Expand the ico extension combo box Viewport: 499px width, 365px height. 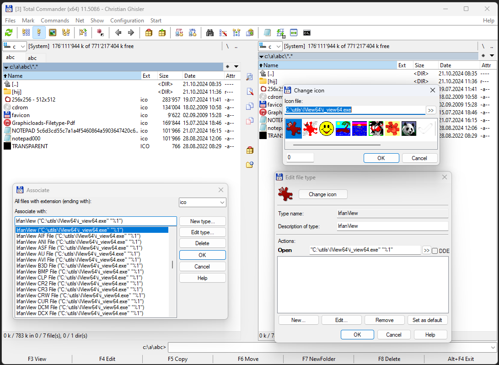tap(203, 202)
